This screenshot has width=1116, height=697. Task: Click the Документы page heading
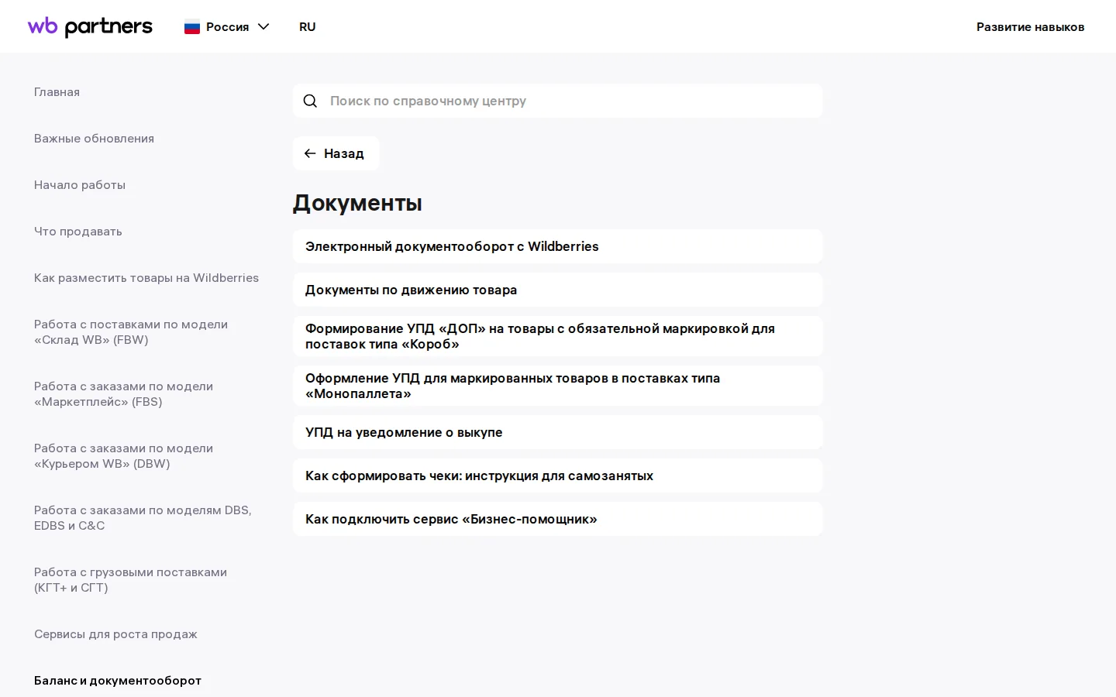357,203
